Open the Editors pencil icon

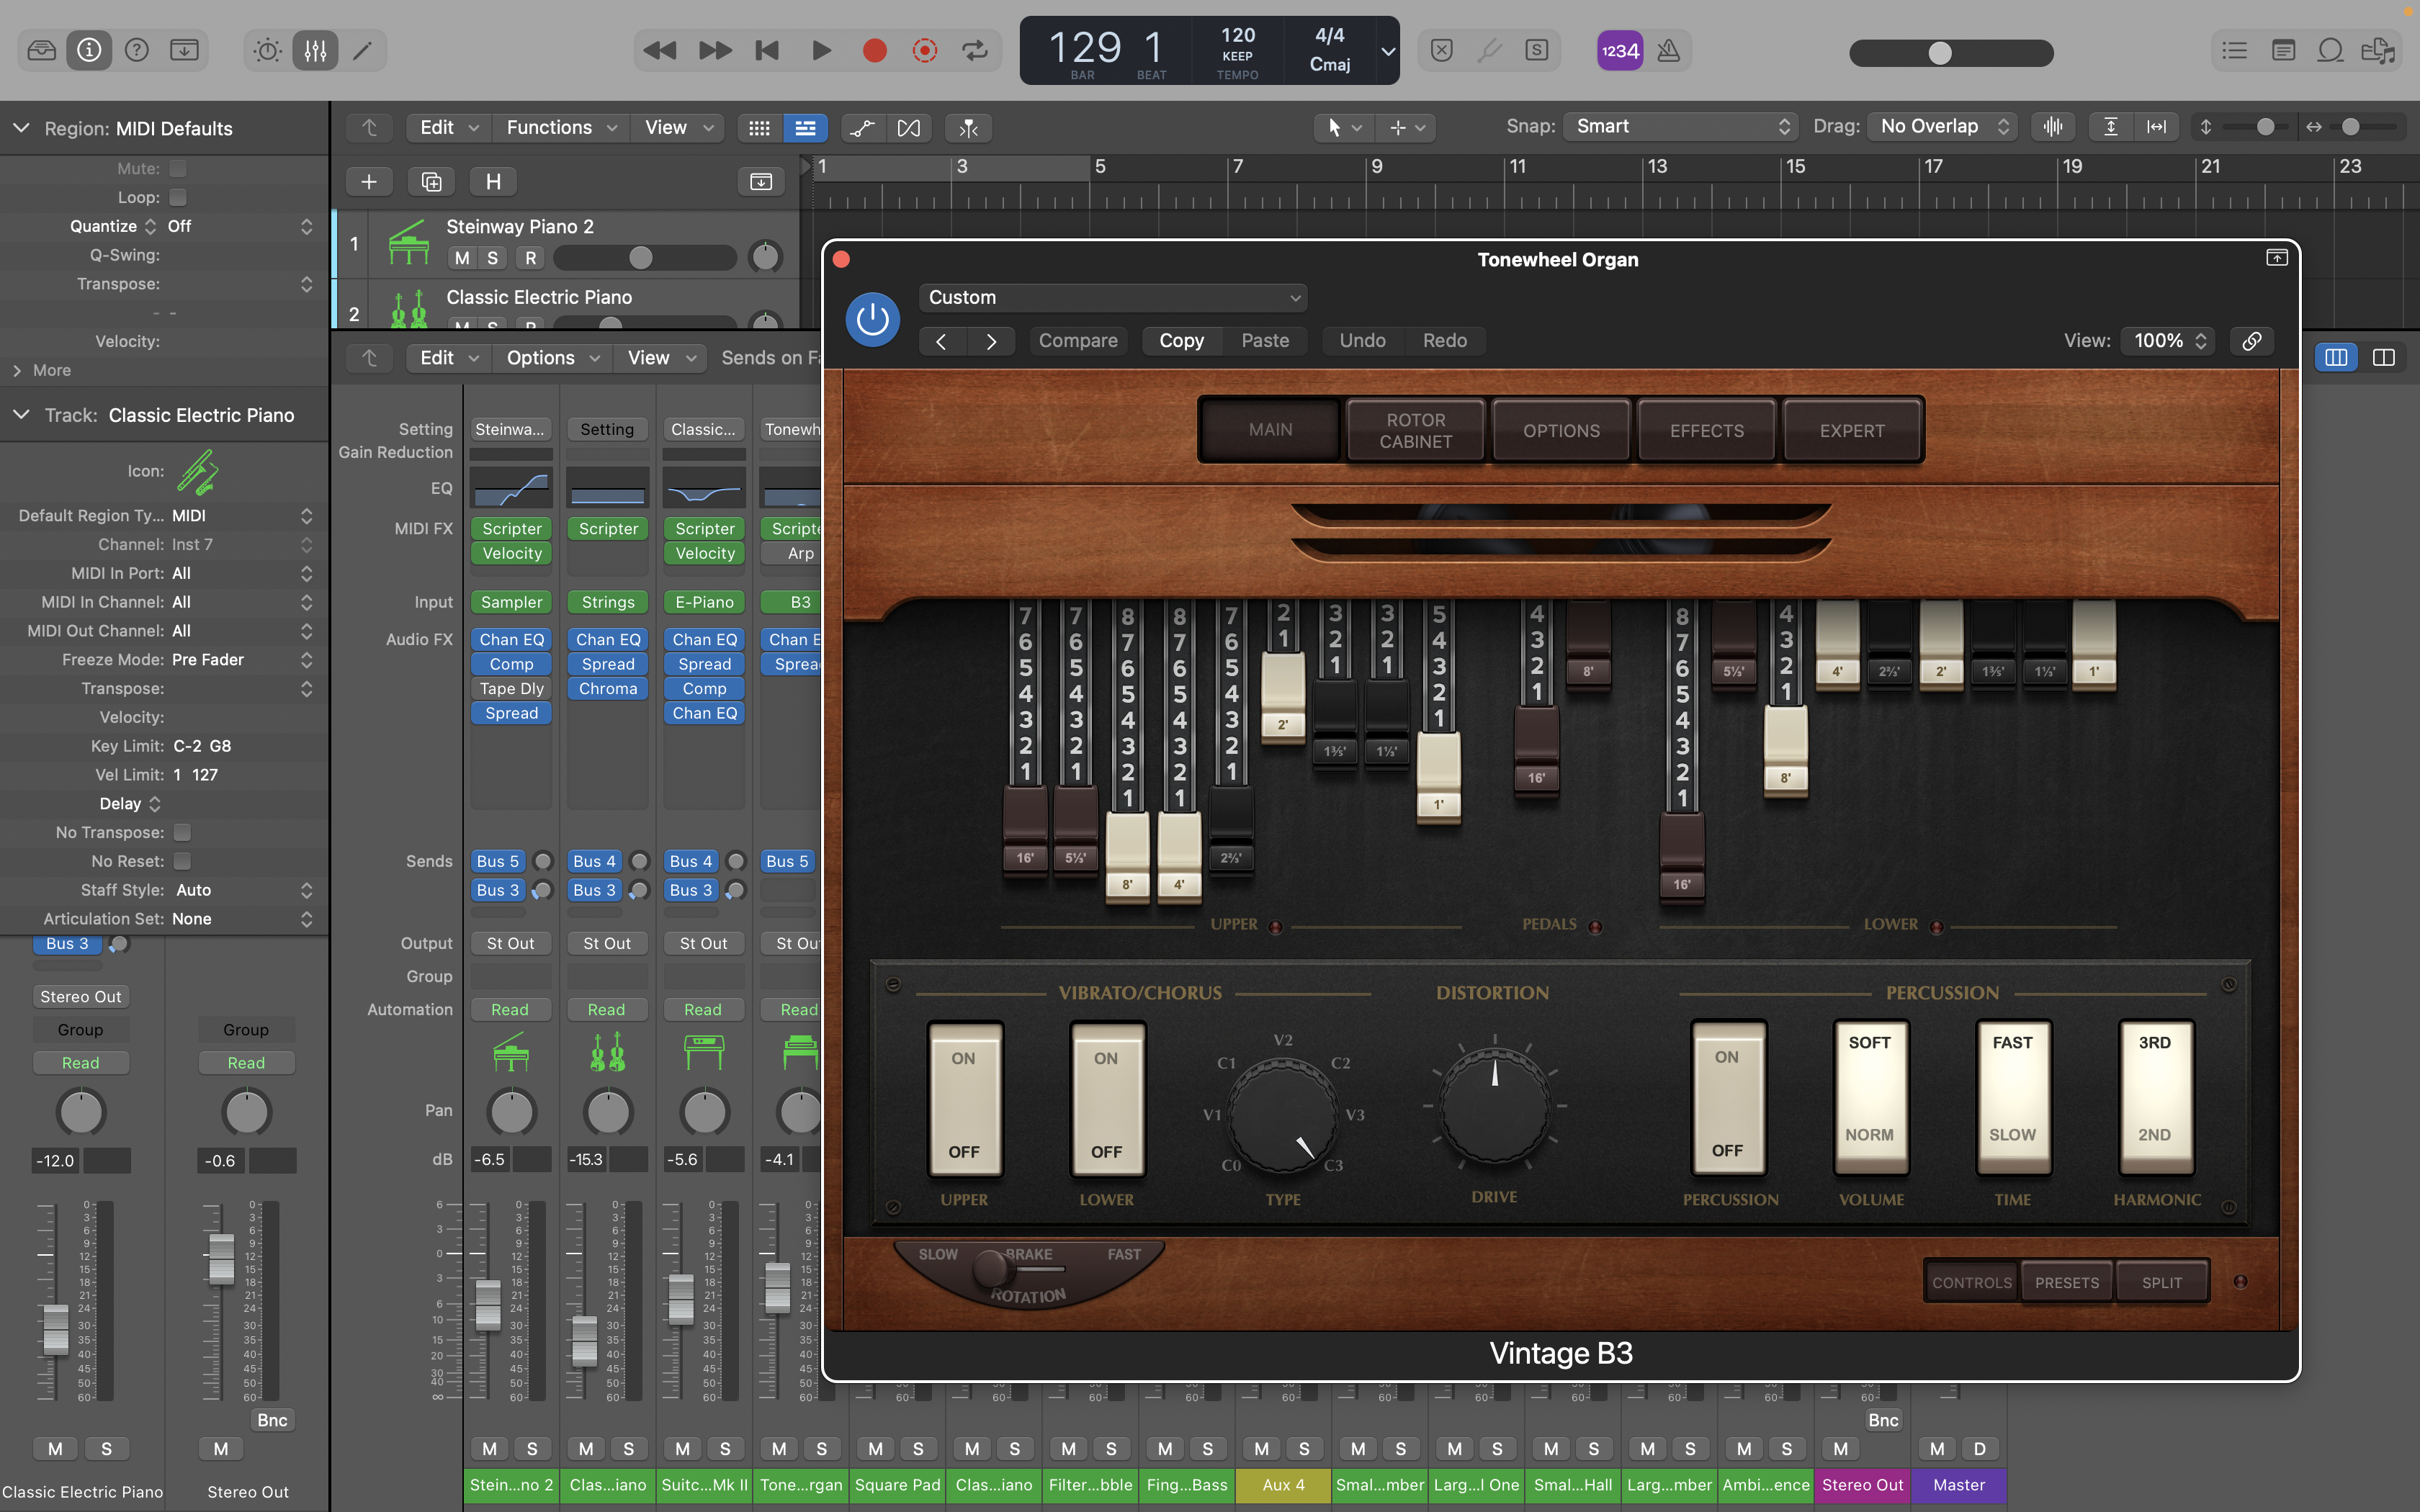pyautogui.click(x=363, y=50)
